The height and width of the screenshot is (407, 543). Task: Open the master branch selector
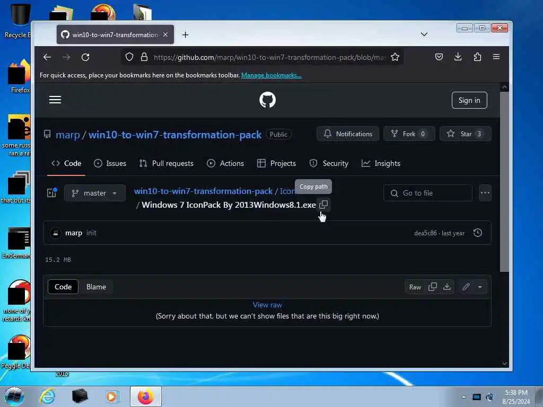94,193
